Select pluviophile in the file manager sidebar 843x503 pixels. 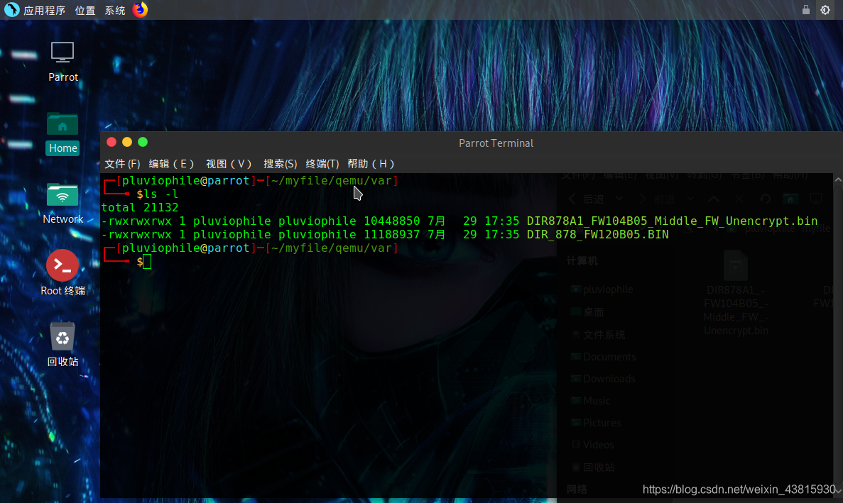click(602, 289)
